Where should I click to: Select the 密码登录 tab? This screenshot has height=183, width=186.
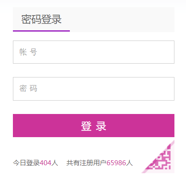[41, 19]
